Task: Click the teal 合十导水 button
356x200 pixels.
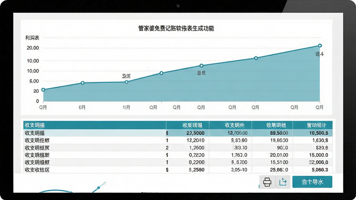Action: tap(312, 182)
